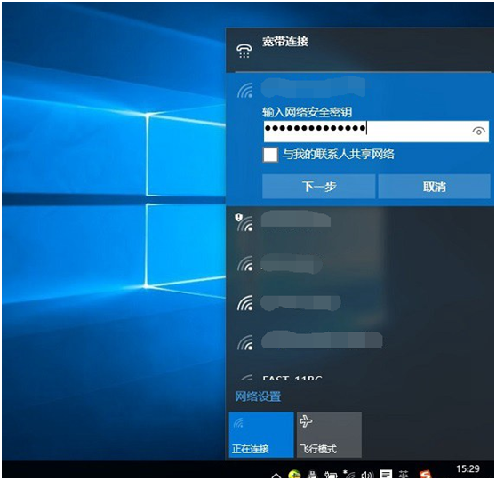Click the power plug battery tray icon

tap(331, 475)
